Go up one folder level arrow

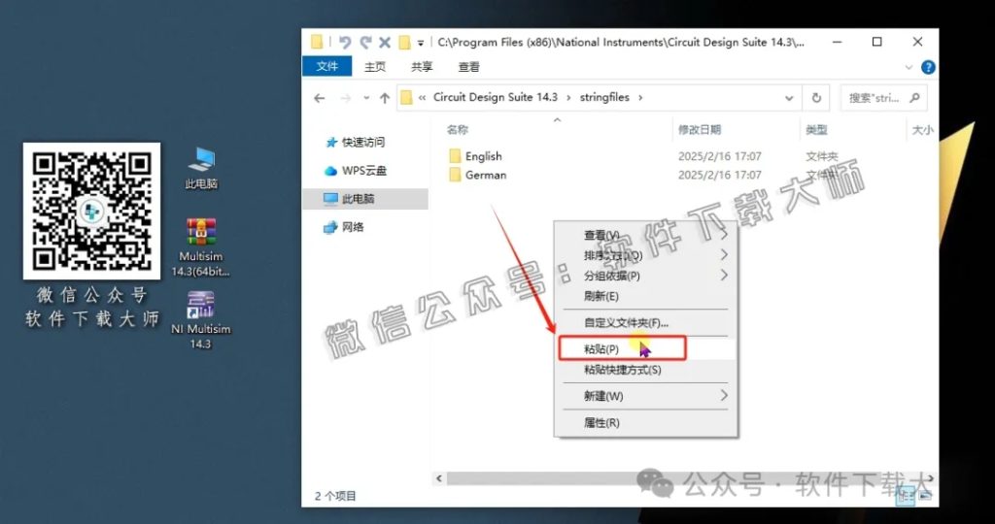384,98
